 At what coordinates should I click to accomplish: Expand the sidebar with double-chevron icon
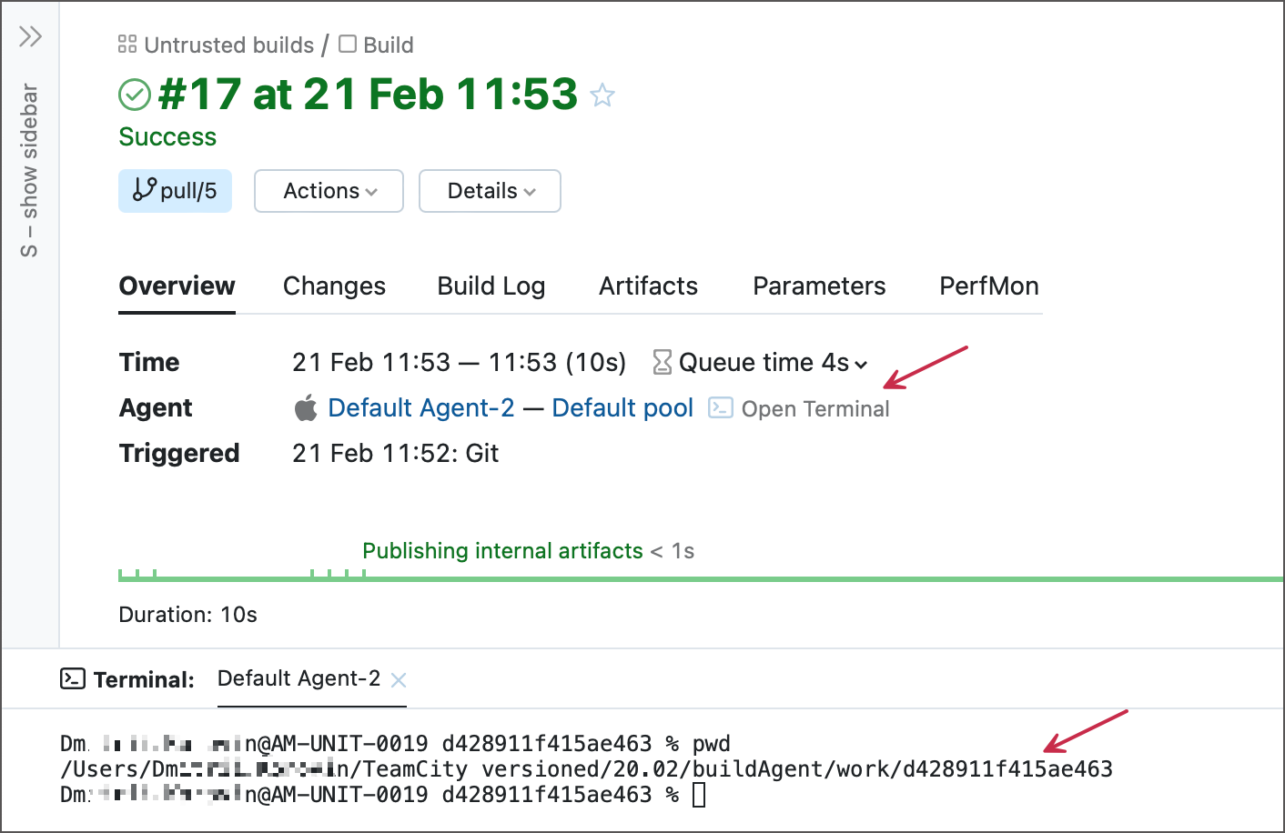point(30,36)
